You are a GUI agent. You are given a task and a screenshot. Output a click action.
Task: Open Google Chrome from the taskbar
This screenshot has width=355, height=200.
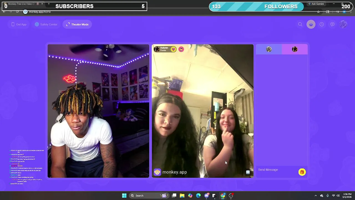coord(223,196)
